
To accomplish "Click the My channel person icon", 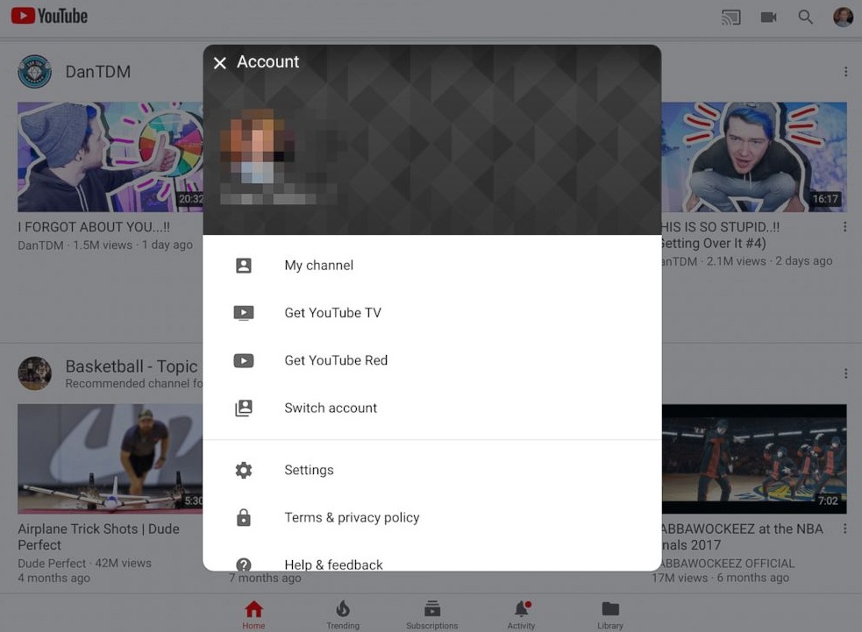I will tap(244, 266).
